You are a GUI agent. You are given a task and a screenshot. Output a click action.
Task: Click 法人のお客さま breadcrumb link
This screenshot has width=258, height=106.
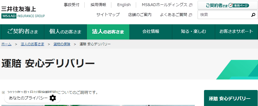point(32,44)
